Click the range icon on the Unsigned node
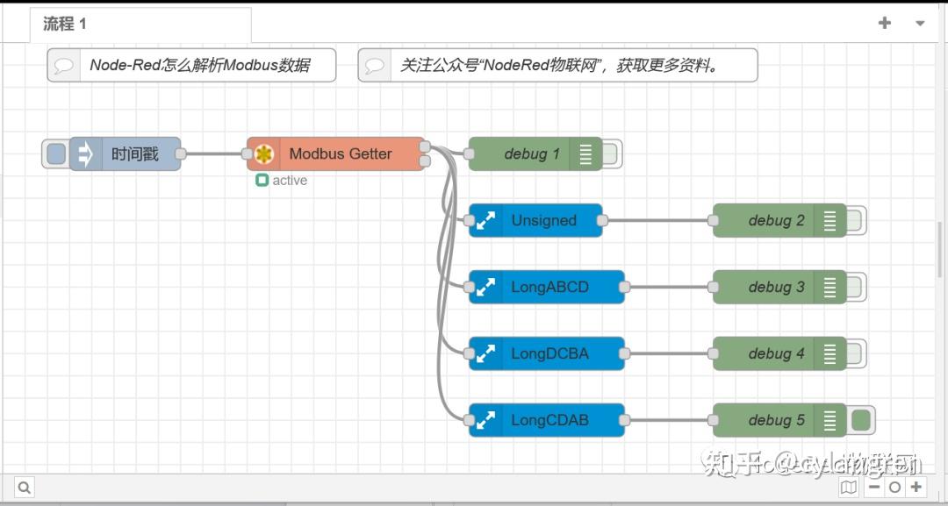Screen dimensions: 948x506 485,220
